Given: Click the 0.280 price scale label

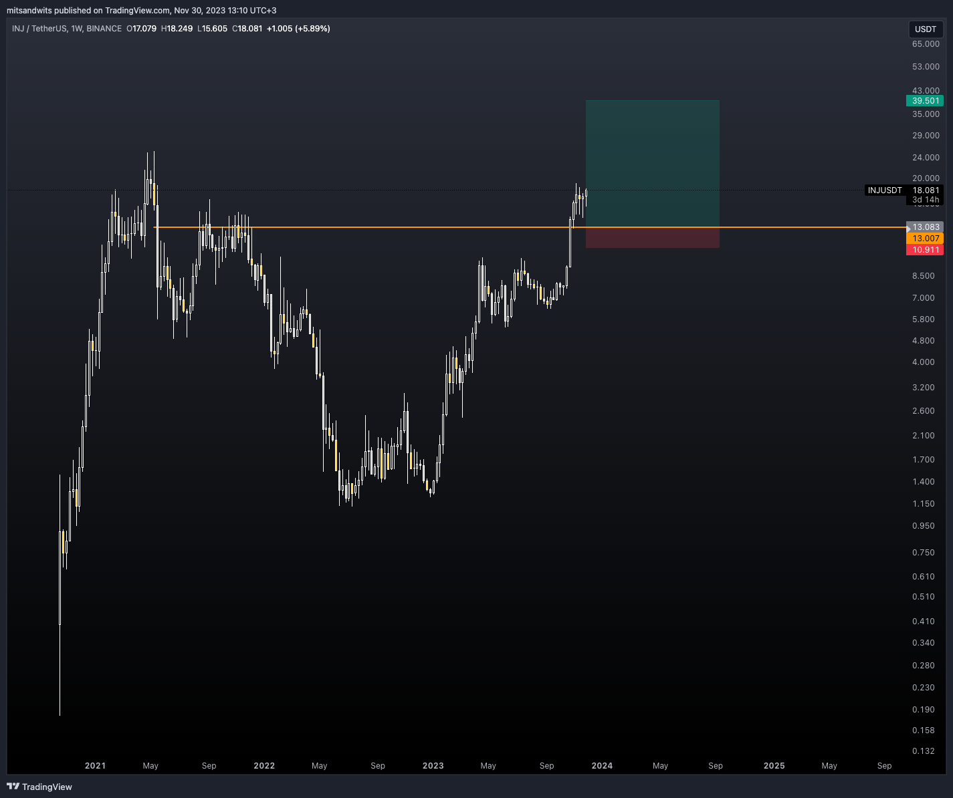Looking at the screenshot, I should (924, 666).
